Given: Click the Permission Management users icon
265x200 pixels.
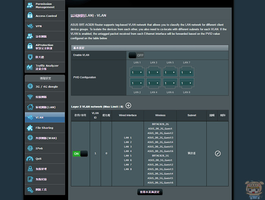Looking at the screenshot, I should [x=30, y=5].
